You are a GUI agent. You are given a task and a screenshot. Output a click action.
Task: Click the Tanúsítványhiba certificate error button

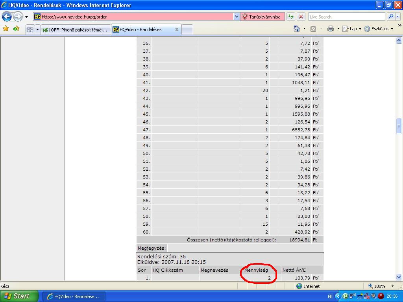click(263, 17)
